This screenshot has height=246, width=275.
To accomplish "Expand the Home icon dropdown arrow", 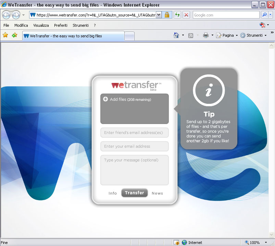I will [x=183, y=35].
